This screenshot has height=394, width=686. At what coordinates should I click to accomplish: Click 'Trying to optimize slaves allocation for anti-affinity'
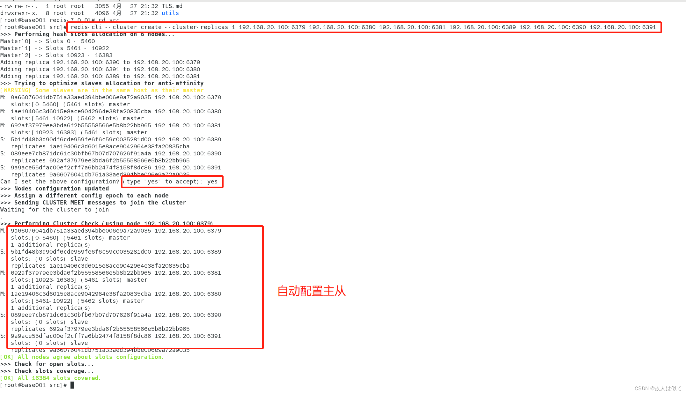point(109,83)
